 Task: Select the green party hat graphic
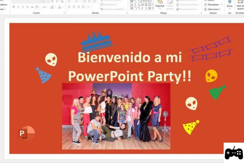point(217,93)
